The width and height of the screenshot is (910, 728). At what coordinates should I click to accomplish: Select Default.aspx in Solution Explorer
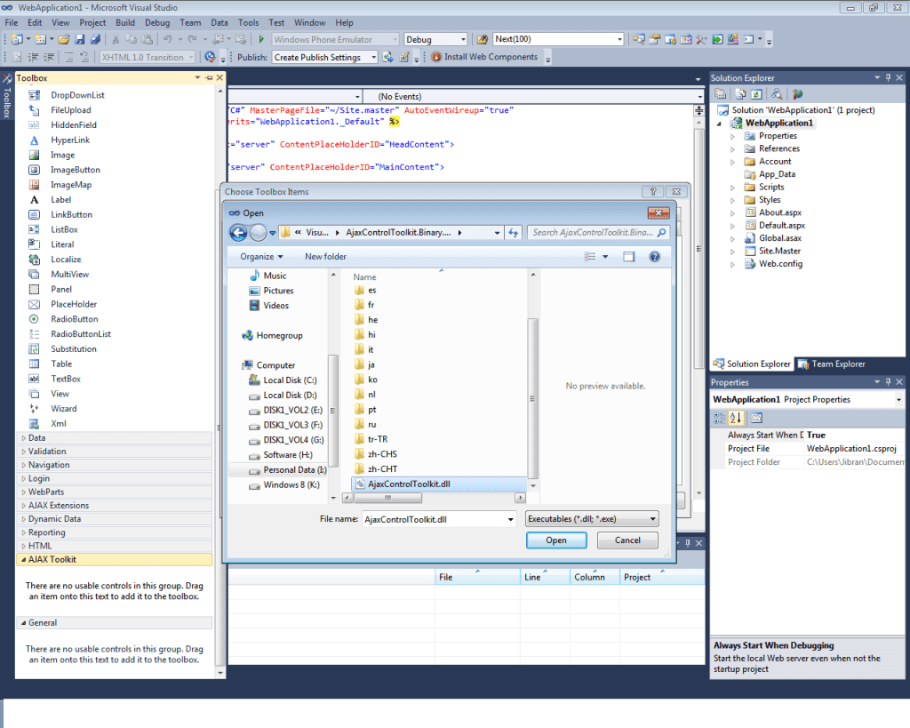(x=775, y=225)
